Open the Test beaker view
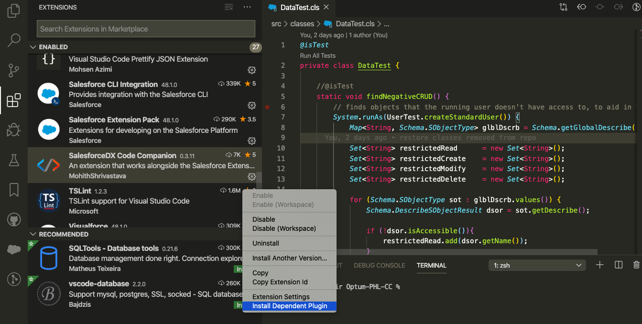The width and height of the screenshot is (642, 324). coord(14,160)
